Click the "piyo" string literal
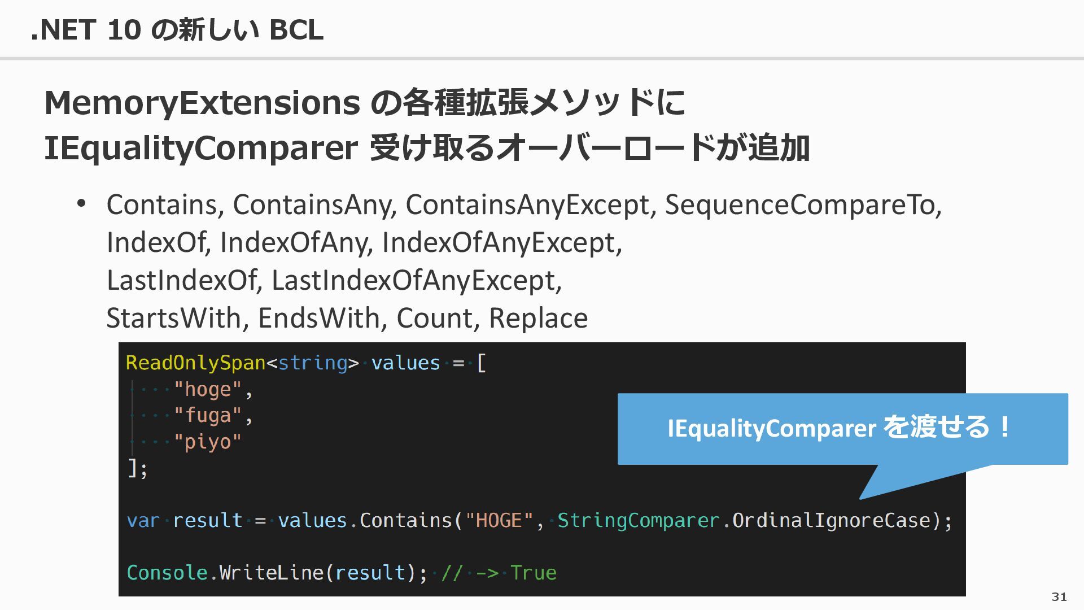 (x=207, y=442)
